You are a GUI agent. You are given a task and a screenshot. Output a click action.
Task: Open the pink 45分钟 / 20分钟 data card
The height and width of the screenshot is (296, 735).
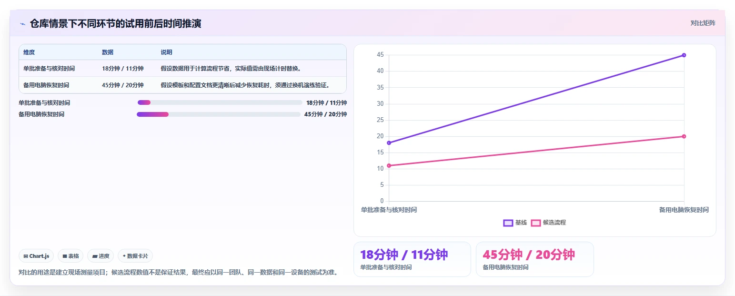click(x=535, y=259)
